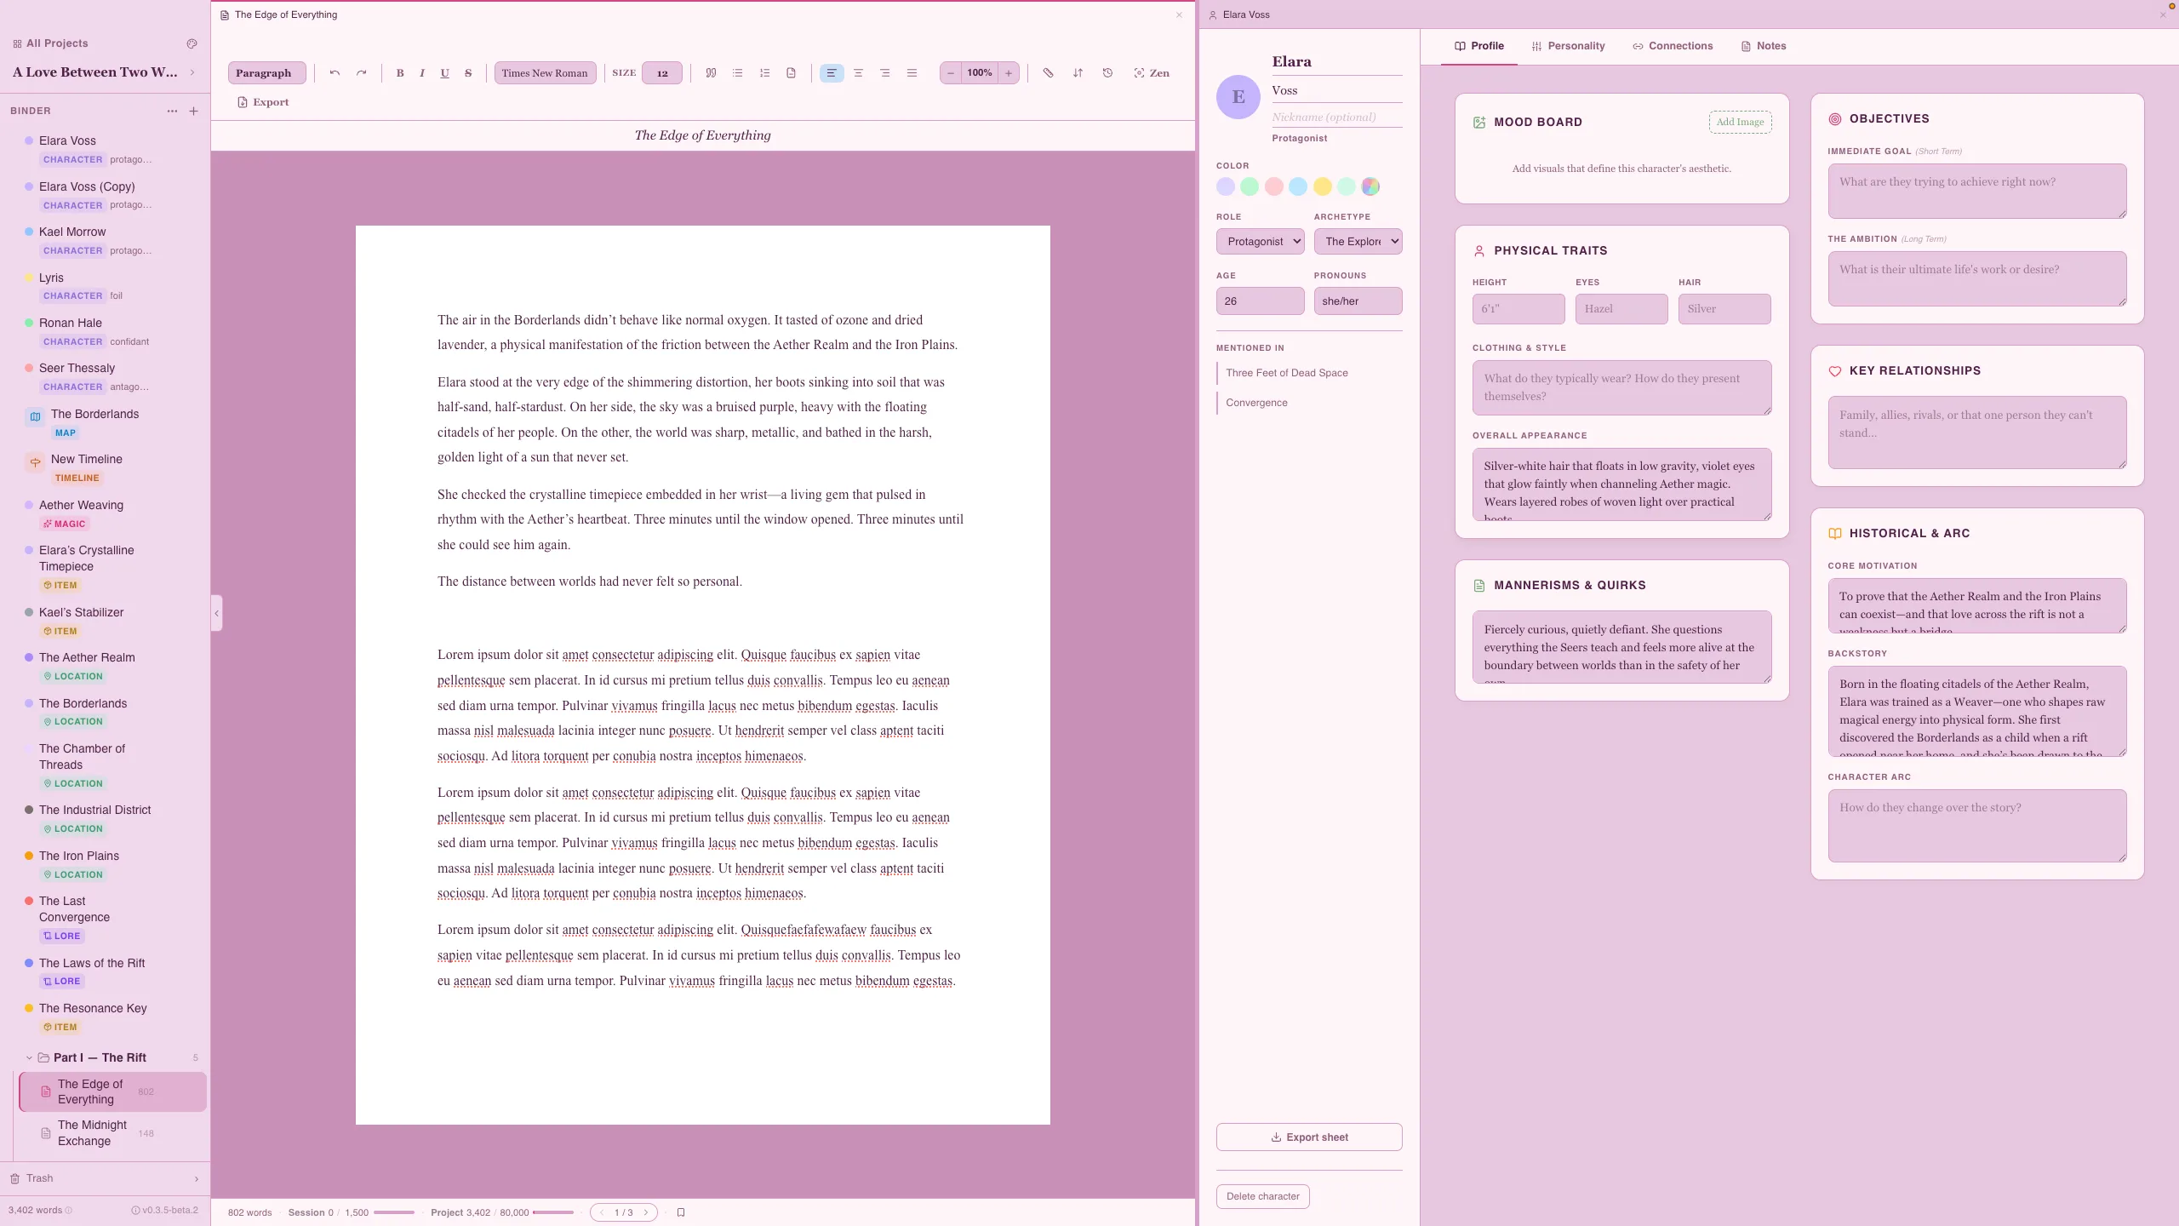Open the Times New Roman font selector
The width and height of the screenshot is (2179, 1226).
545,72
